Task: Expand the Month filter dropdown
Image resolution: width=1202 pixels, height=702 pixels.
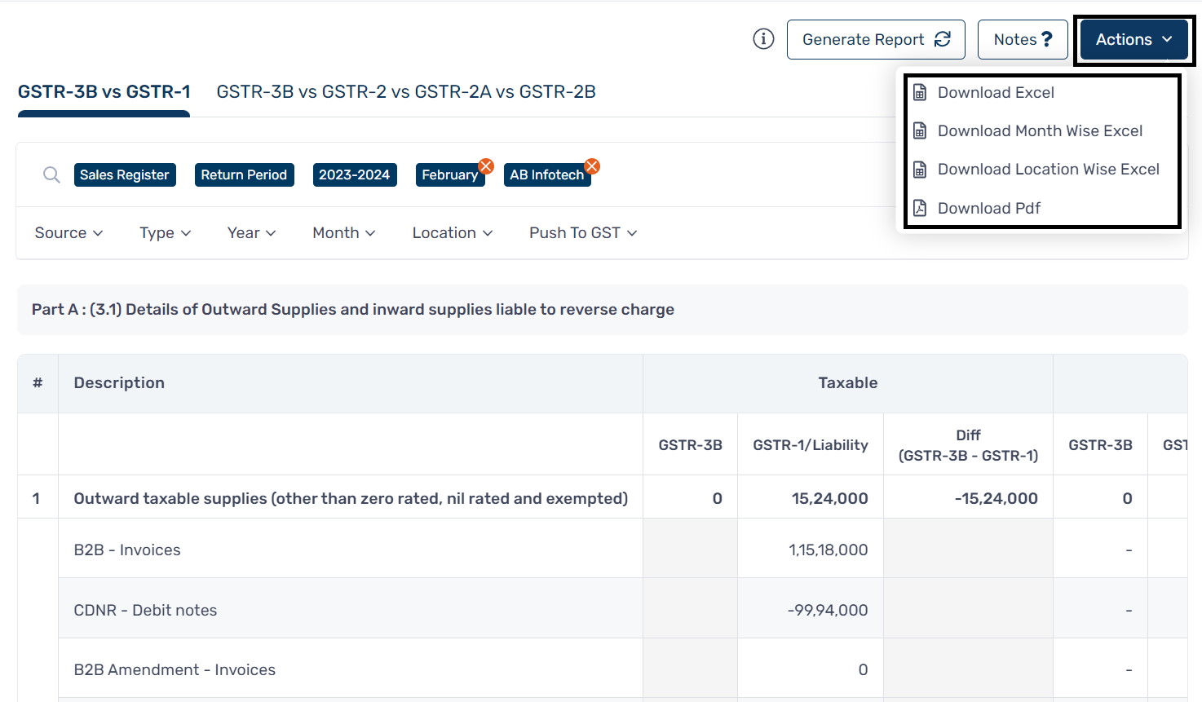Action: 344,233
